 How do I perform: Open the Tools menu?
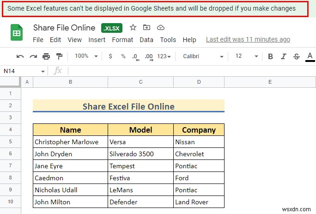[168, 40]
